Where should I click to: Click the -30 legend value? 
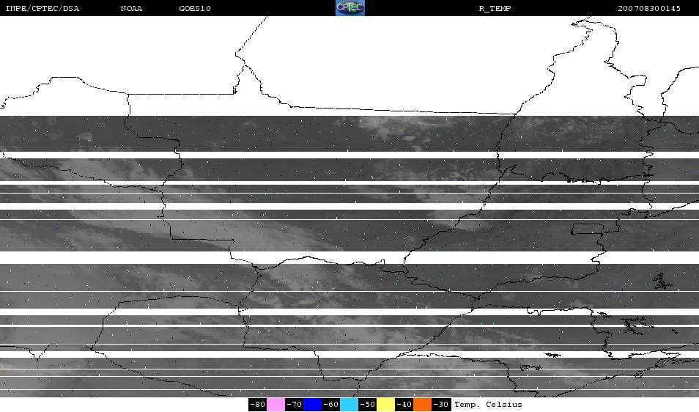(440, 405)
